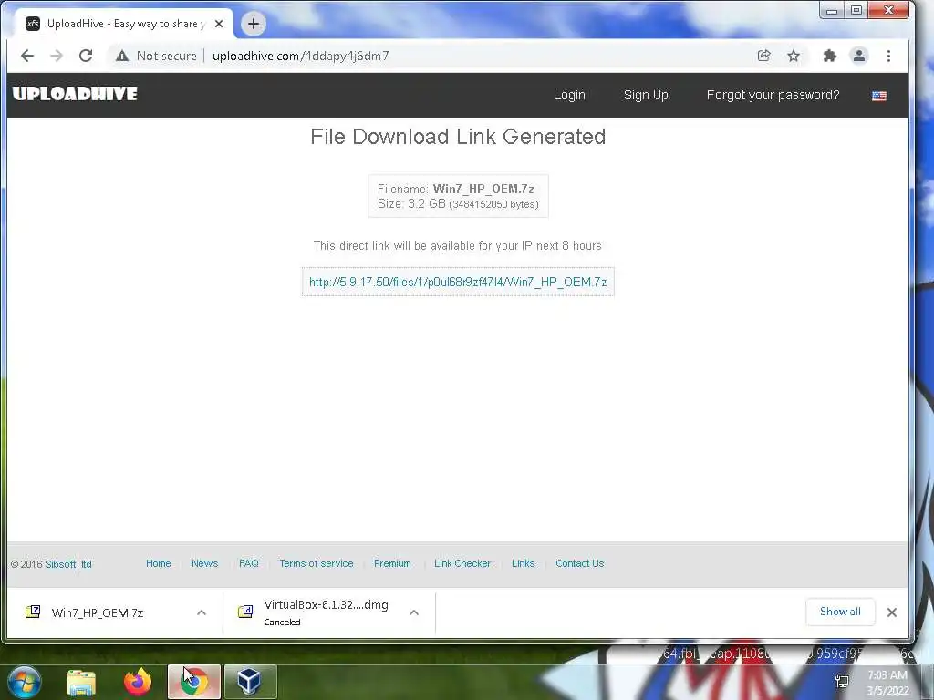Click the UploadHive logo
The image size is (934, 700).
point(75,94)
